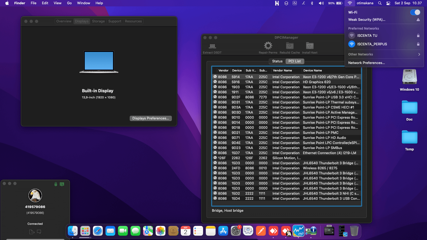Click the volume icon in menu bar
The width and height of the screenshot is (427, 240).
(x=321, y=3)
